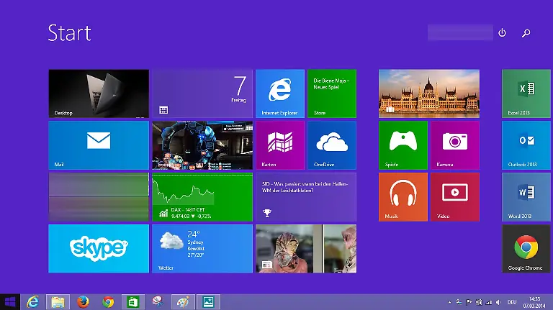Open the Musik headphones tile
The height and width of the screenshot is (310, 553).
pos(403,197)
